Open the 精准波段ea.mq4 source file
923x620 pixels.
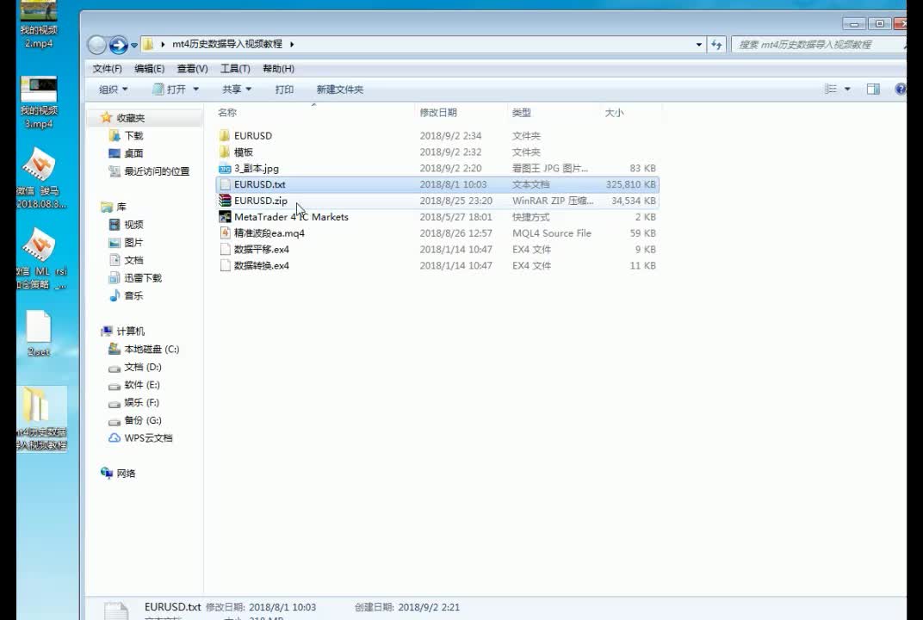pos(268,232)
